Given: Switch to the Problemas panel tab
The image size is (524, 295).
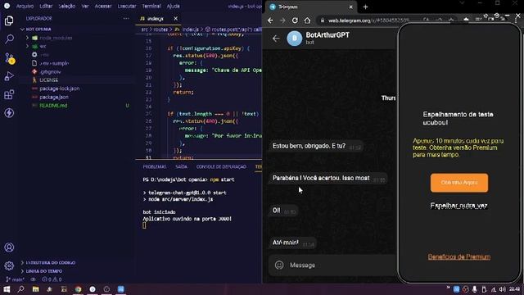Looking at the screenshot, I should [155, 166].
